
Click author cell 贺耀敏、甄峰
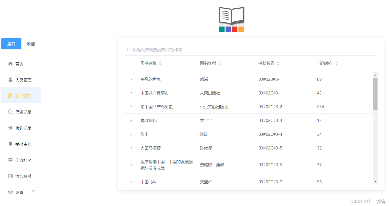(212, 165)
